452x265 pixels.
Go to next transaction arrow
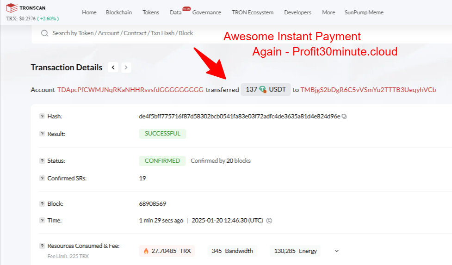click(126, 68)
